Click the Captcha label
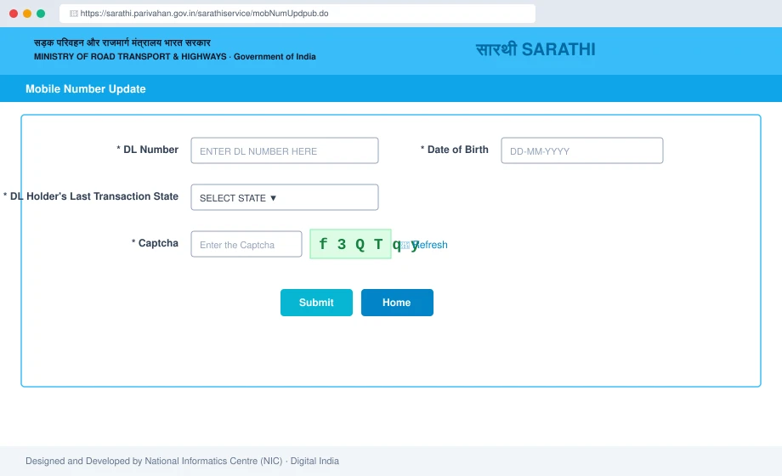 (155, 243)
